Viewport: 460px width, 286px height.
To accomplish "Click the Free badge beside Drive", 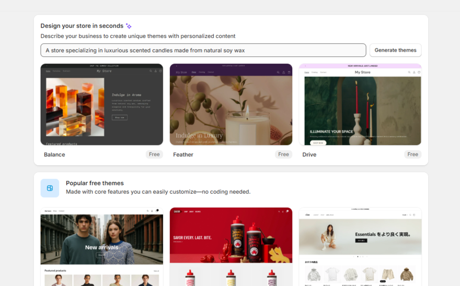I will point(412,154).
